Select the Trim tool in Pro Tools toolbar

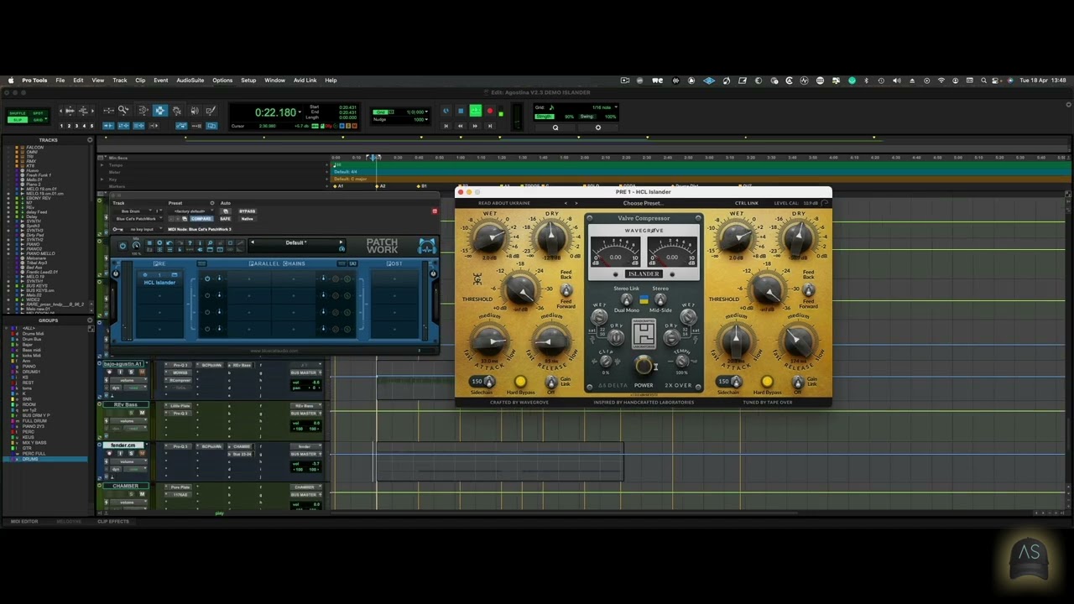tap(143, 110)
